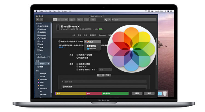205x112 pixels.
Task: Click the red App storage bar segment
Action: click(94, 93)
